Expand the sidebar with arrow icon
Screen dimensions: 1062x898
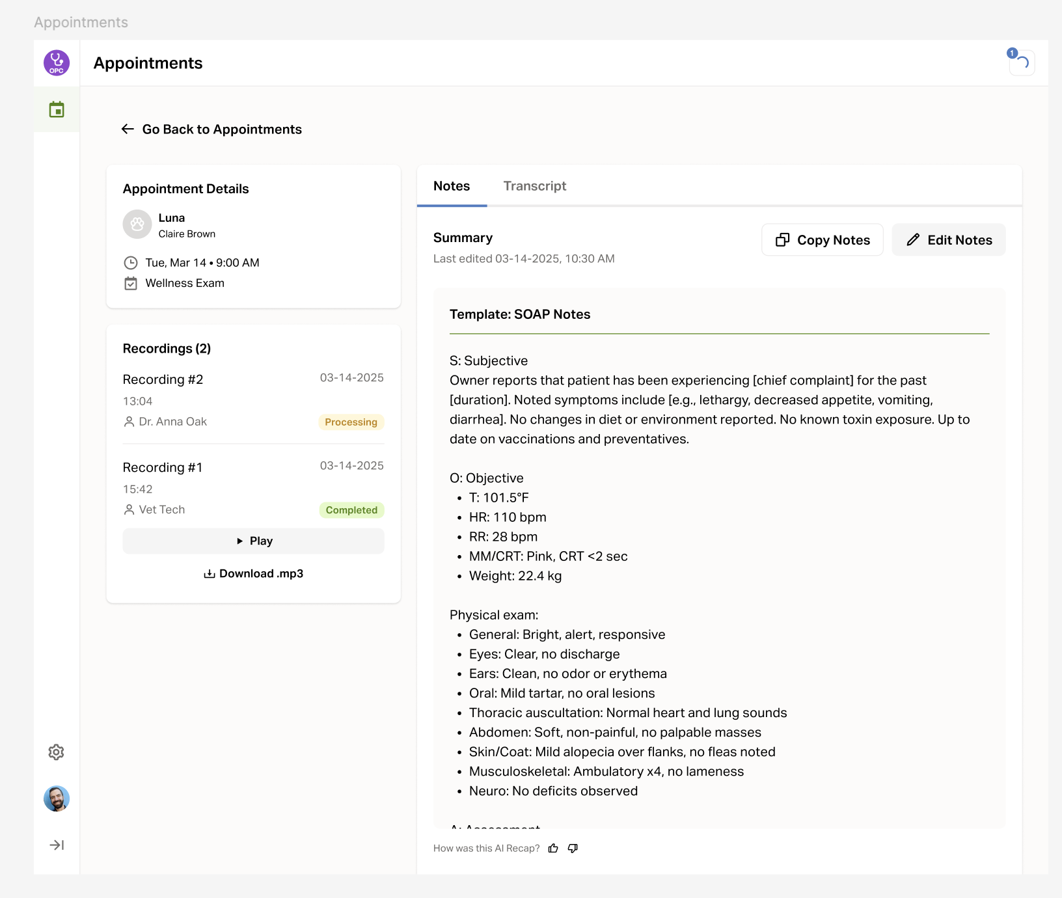pos(57,845)
